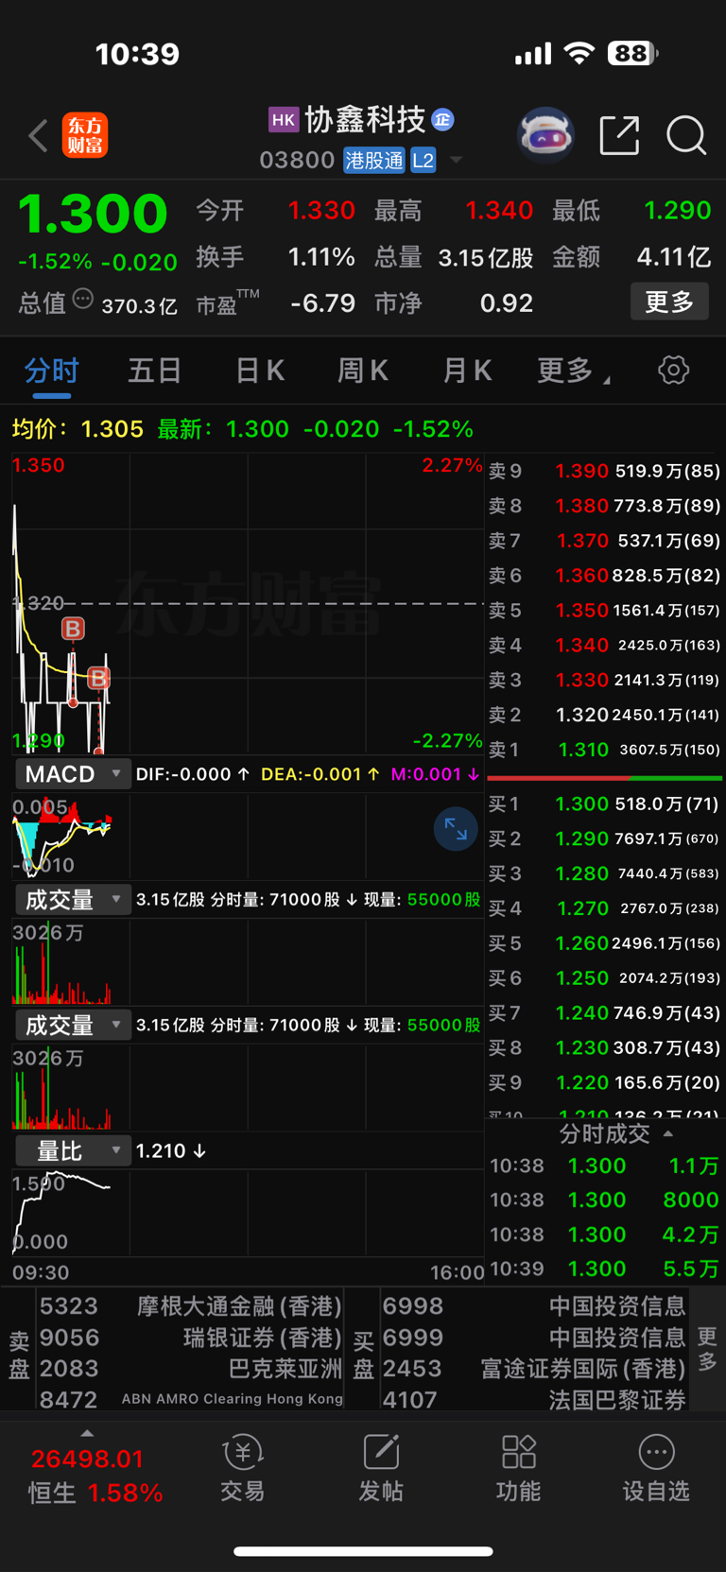Image resolution: width=726 pixels, height=1572 pixels.
Task: Open the second 成交量 indicator dropdown
Action: click(x=73, y=1025)
